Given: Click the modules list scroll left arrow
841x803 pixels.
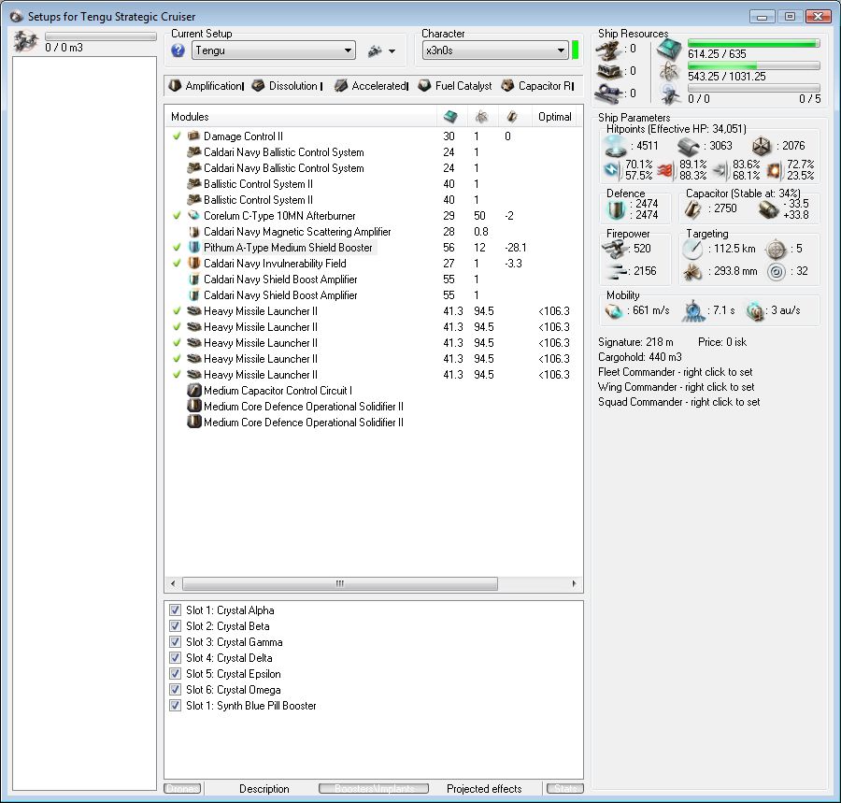Looking at the screenshot, I should click(173, 583).
